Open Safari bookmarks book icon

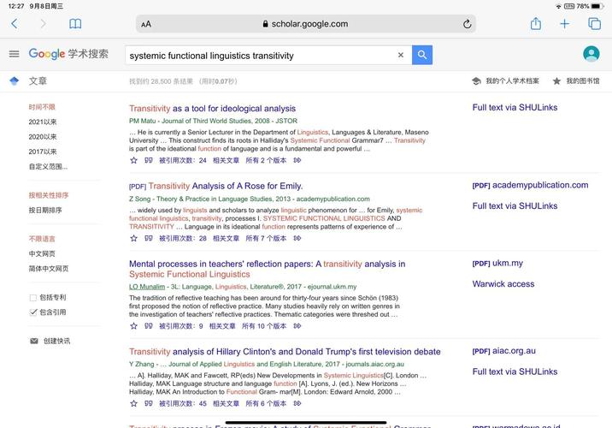[x=75, y=24]
